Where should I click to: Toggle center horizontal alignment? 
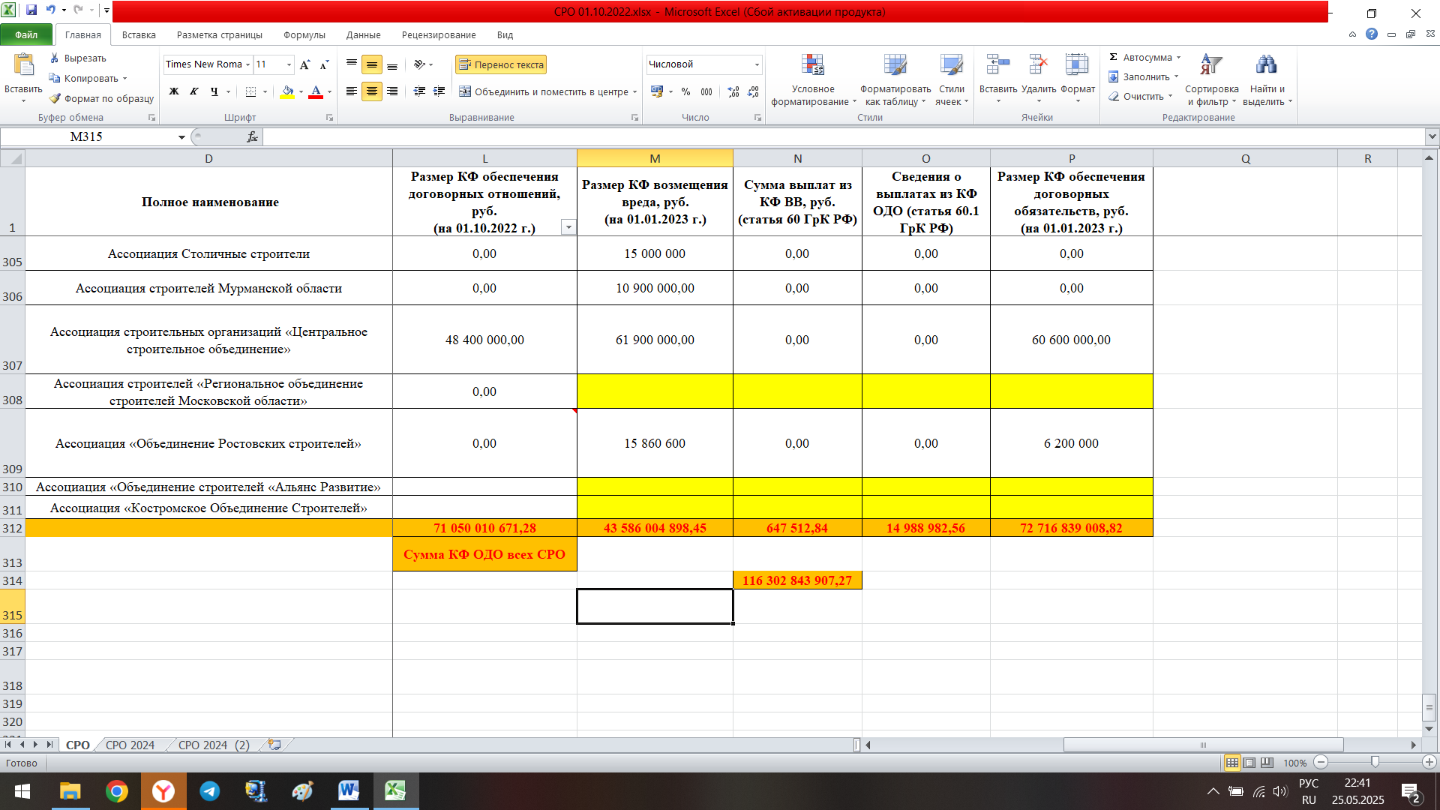click(x=372, y=91)
